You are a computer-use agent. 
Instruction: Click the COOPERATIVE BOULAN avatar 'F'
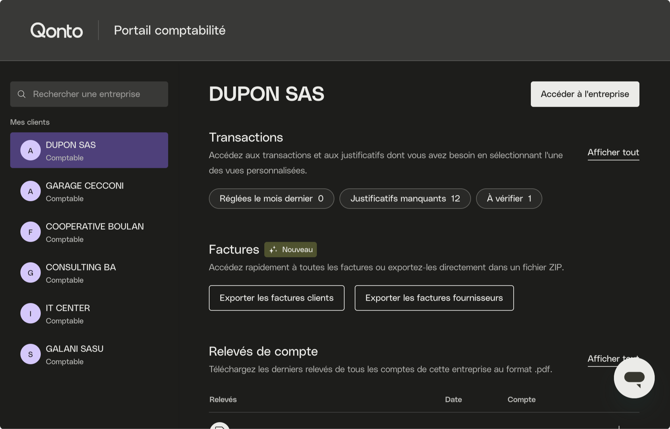click(31, 232)
